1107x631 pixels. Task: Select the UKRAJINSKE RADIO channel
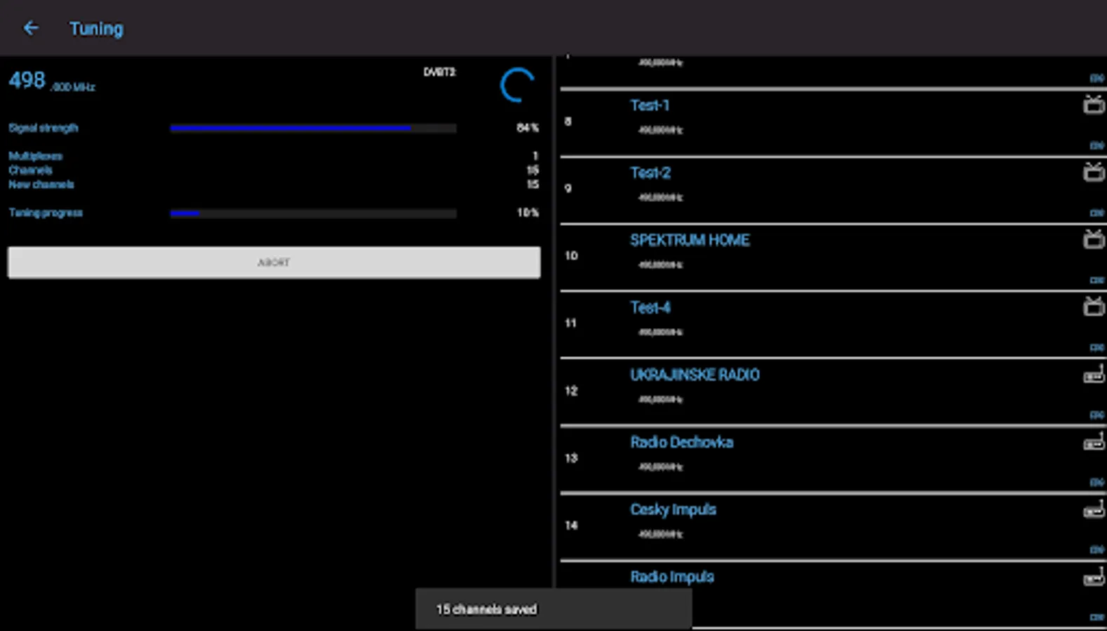tap(833, 391)
